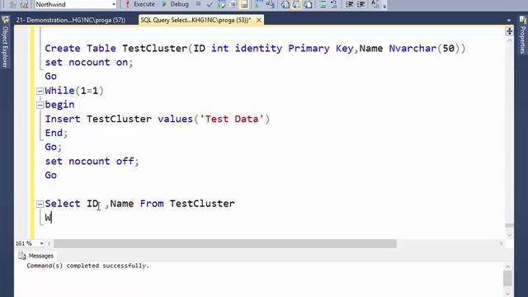Image resolution: width=528 pixels, height=297 pixels.
Task: Collapse the begin code block
Action: (40, 105)
